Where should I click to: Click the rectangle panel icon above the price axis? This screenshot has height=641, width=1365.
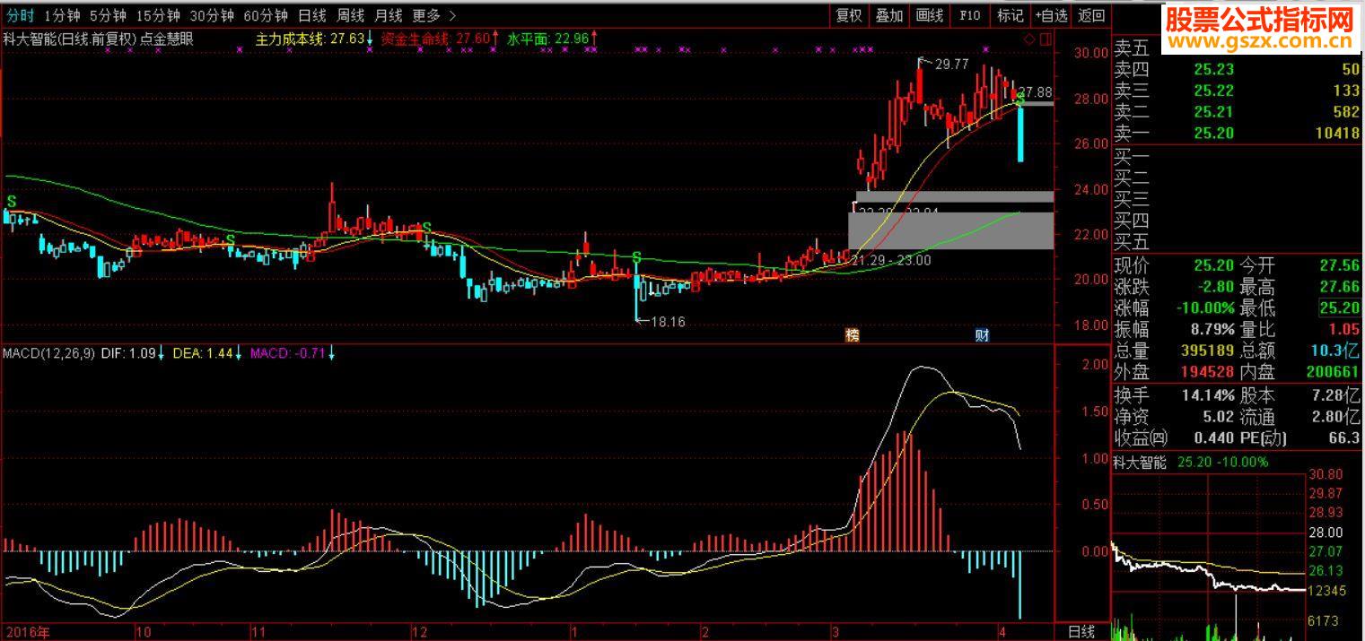coord(1045,39)
